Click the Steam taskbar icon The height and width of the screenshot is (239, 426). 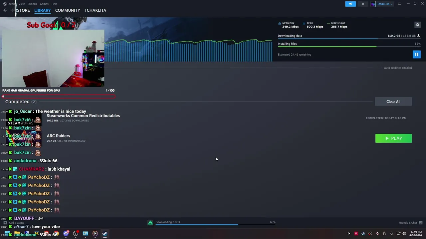105,234
